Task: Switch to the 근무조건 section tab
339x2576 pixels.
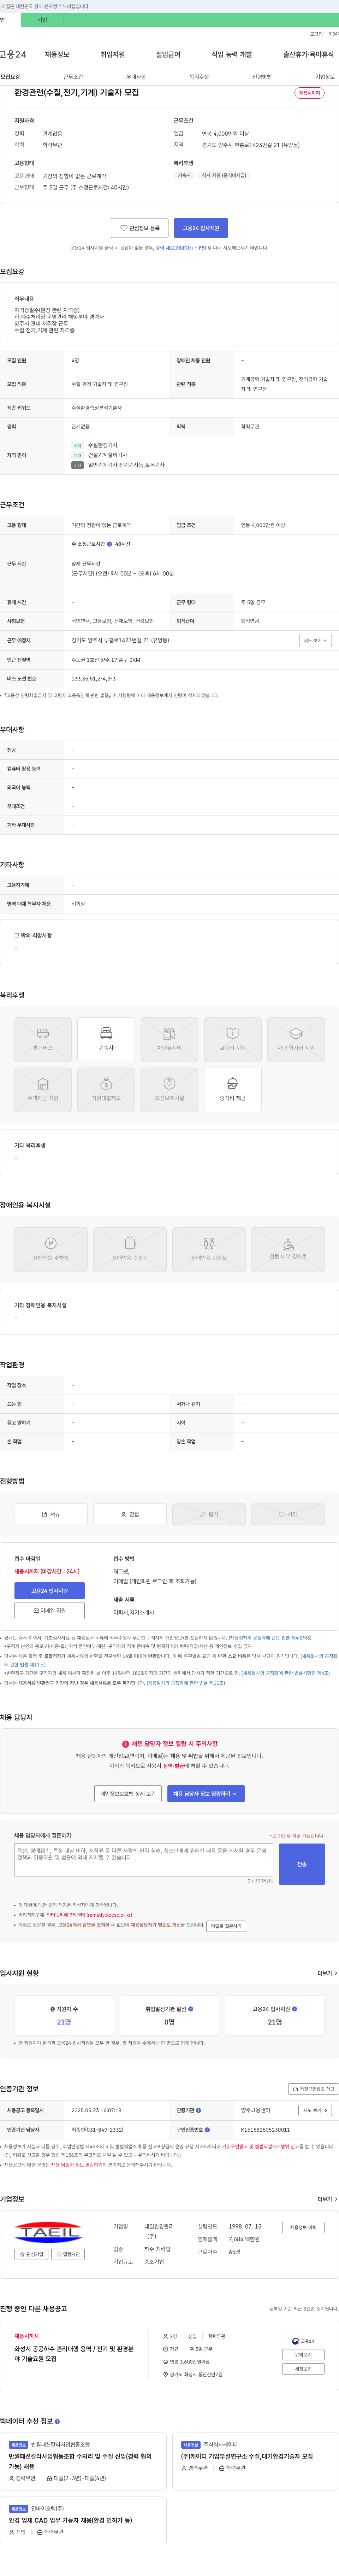Action: [x=73, y=77]
